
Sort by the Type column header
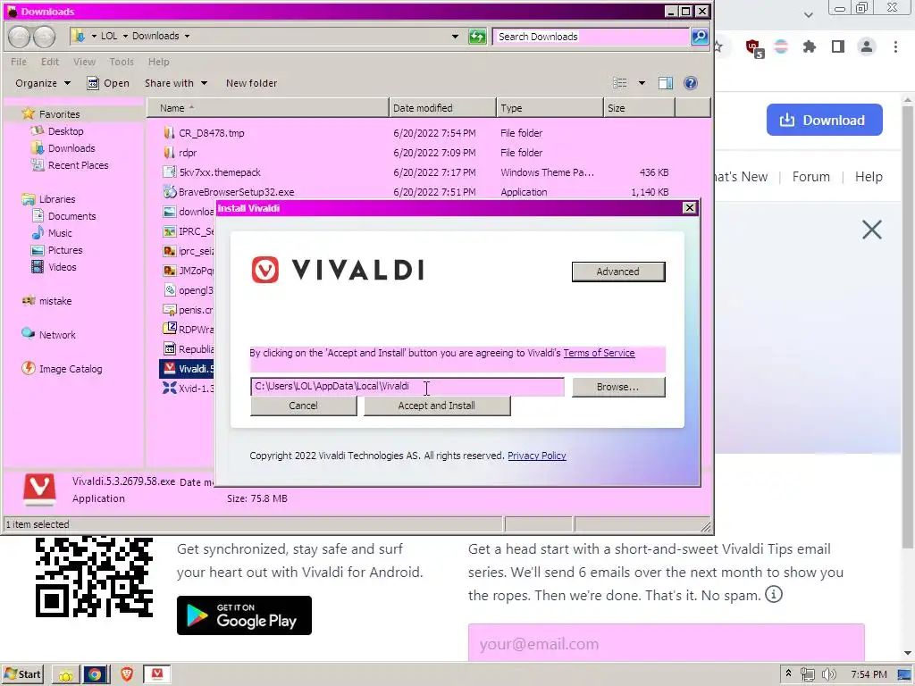coord(550,108)
